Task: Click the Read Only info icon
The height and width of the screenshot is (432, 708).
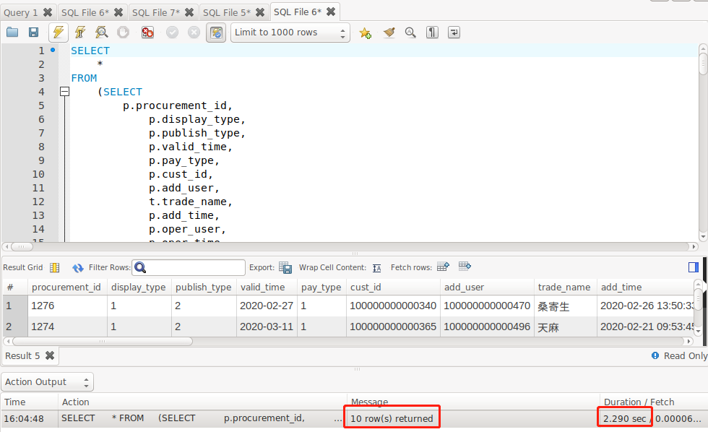Action: coord(655,355)
